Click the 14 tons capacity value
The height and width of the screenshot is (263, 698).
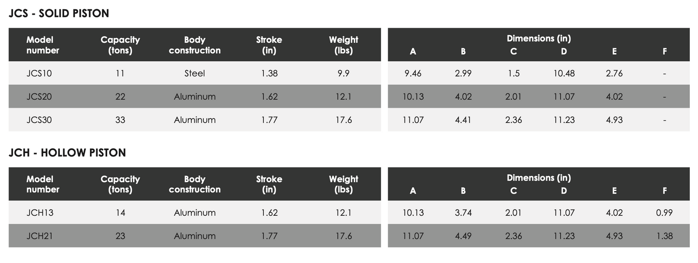[x=120, y=212]
